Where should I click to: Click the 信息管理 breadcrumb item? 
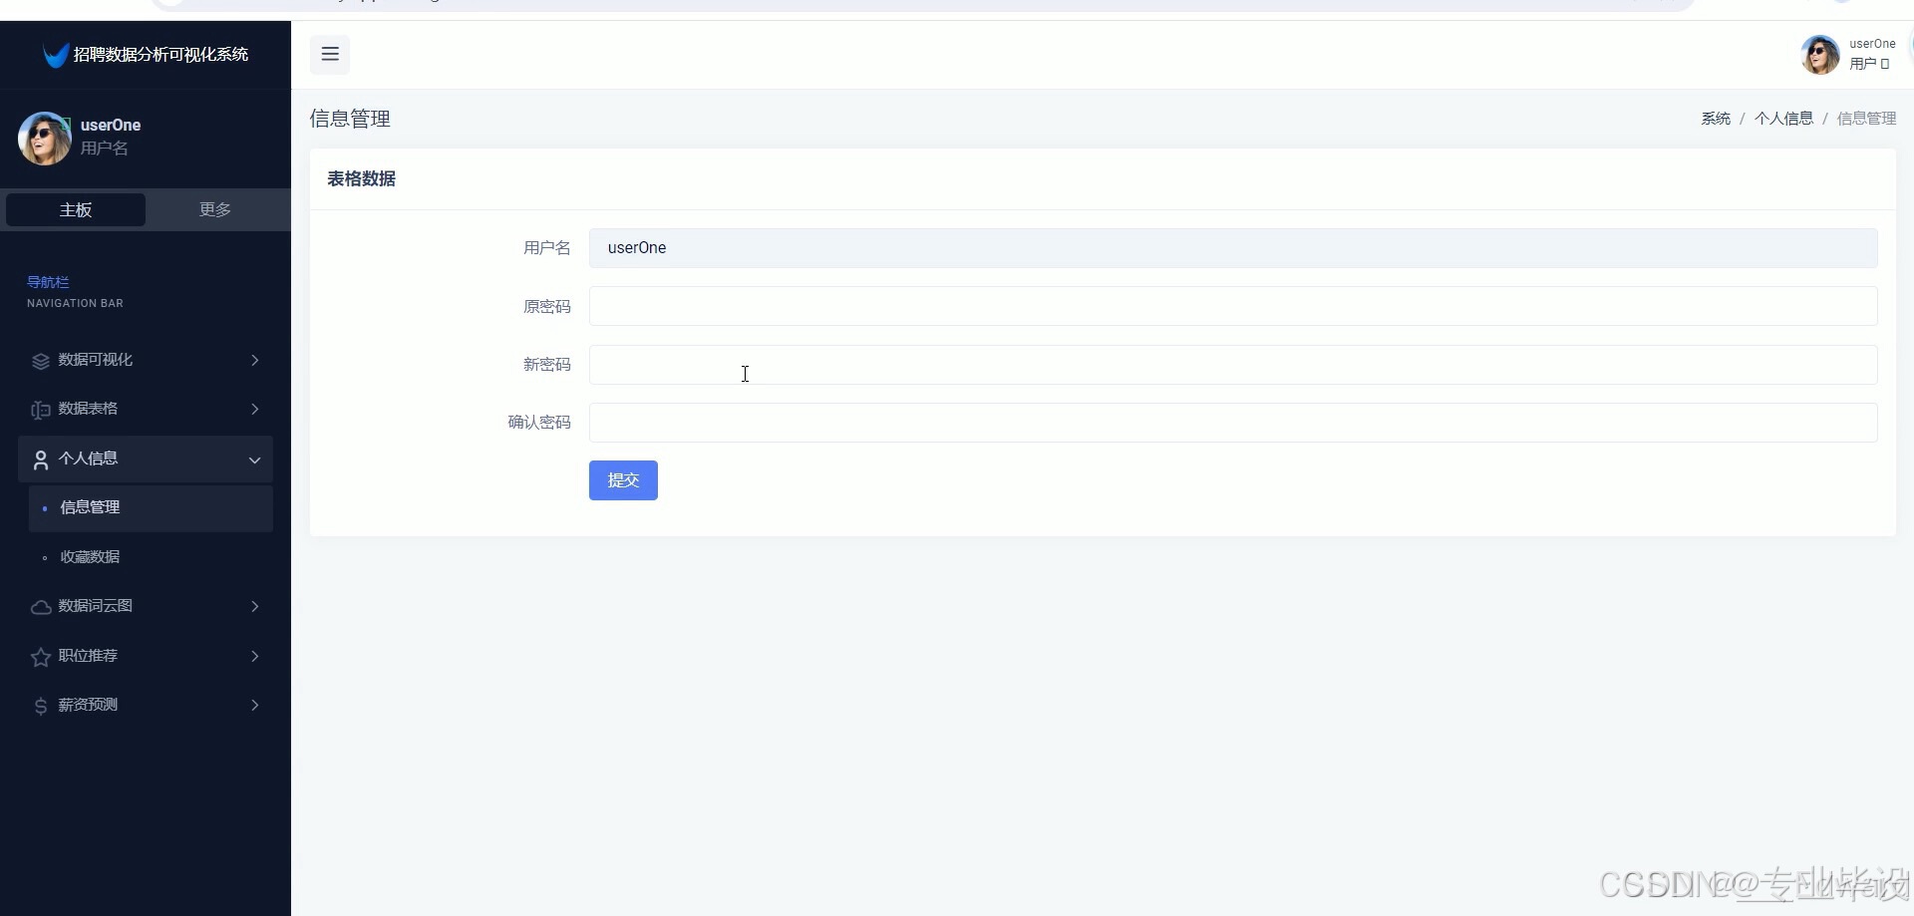pyautogui.click(x=1866, y=119)
